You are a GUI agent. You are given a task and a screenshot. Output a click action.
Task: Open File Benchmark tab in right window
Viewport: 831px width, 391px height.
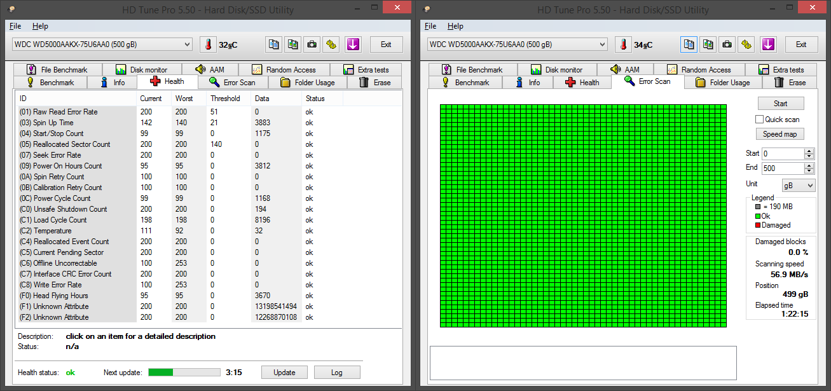pyautogui.click(x=473, y=69)
